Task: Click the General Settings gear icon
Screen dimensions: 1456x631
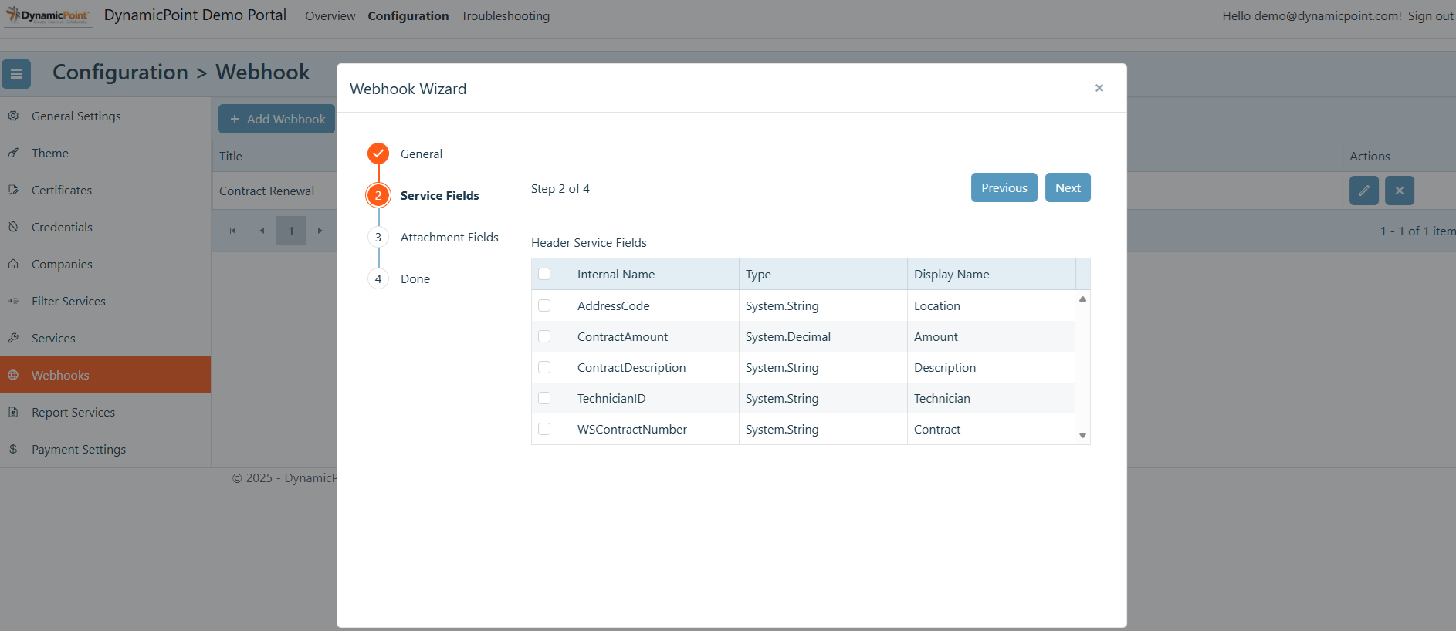Action: 13,116
